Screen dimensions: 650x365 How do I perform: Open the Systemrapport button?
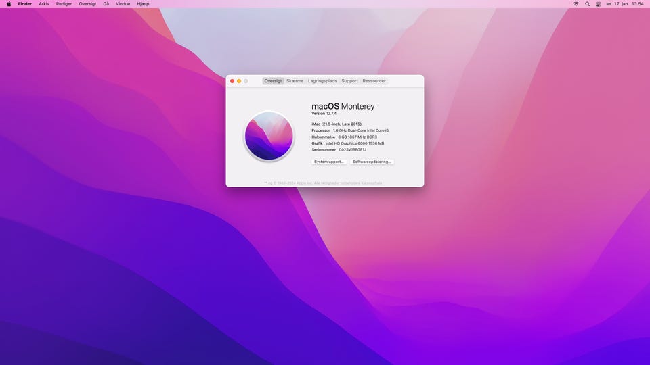tap(329, 162)
